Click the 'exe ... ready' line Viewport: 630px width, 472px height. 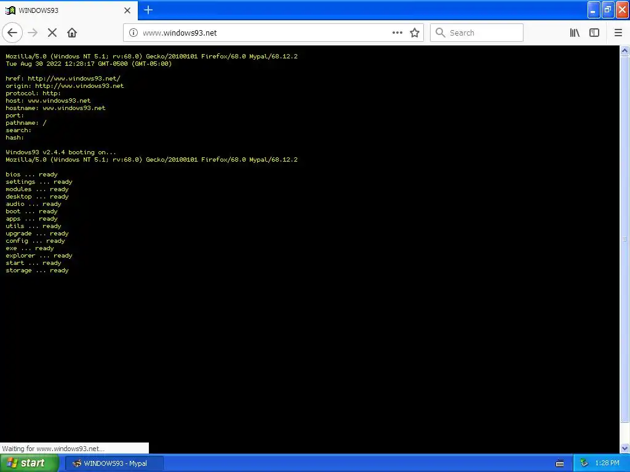click(30, 248)
